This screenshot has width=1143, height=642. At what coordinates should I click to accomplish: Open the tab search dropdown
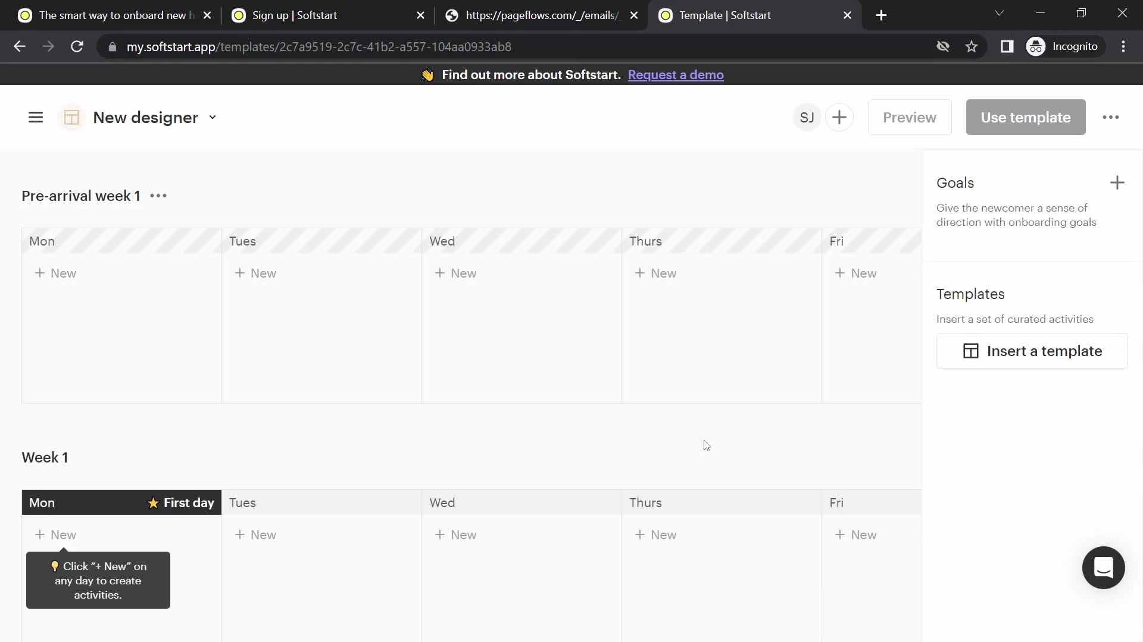[x=1000, y=13]
